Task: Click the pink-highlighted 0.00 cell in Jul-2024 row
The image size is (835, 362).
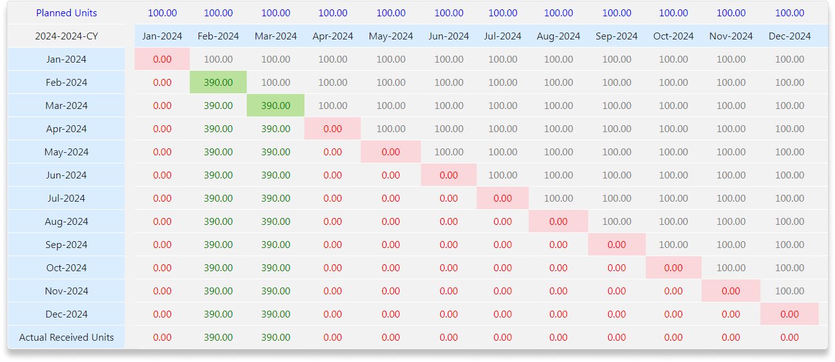Action: (502, 199)
